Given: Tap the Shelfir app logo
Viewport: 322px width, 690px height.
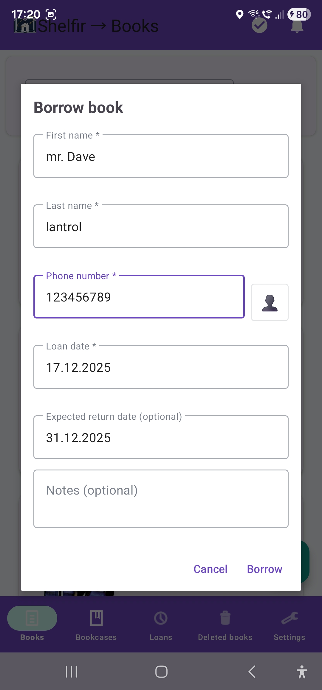Looking at the screenshot, I should pos(25,26).
